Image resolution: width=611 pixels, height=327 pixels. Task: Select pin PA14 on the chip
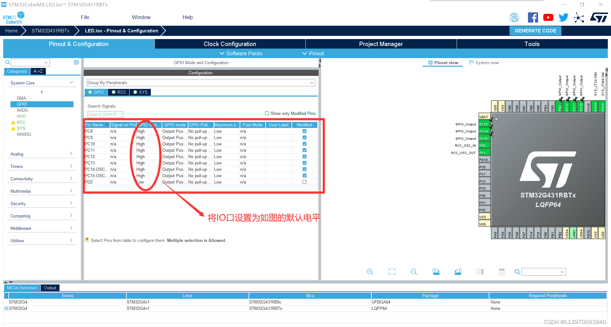coord(595,106)
